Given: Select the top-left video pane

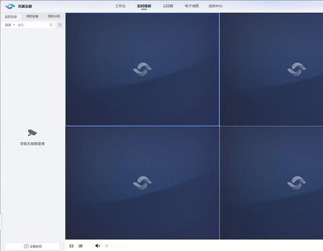Looking at the screenshot, I should coord(142,69).
